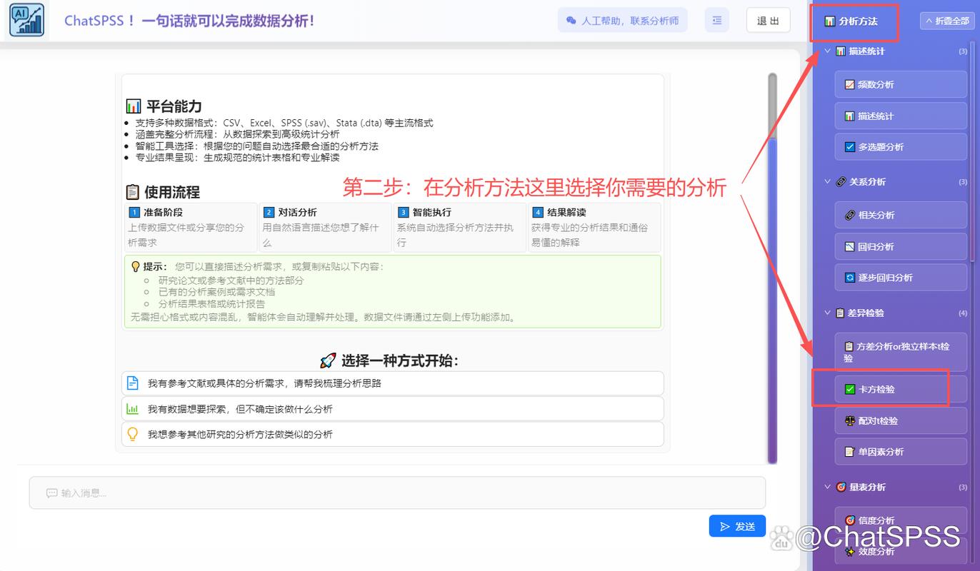
Task: Collapse the 量表分析 group
Action: coord(827,486)
